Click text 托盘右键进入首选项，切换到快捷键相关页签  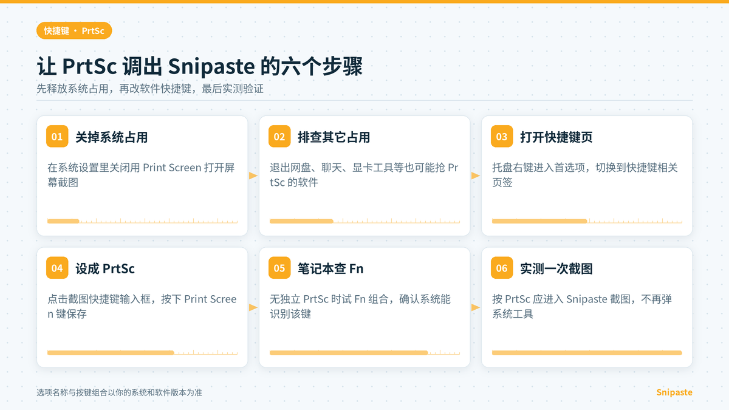(585, 175)
